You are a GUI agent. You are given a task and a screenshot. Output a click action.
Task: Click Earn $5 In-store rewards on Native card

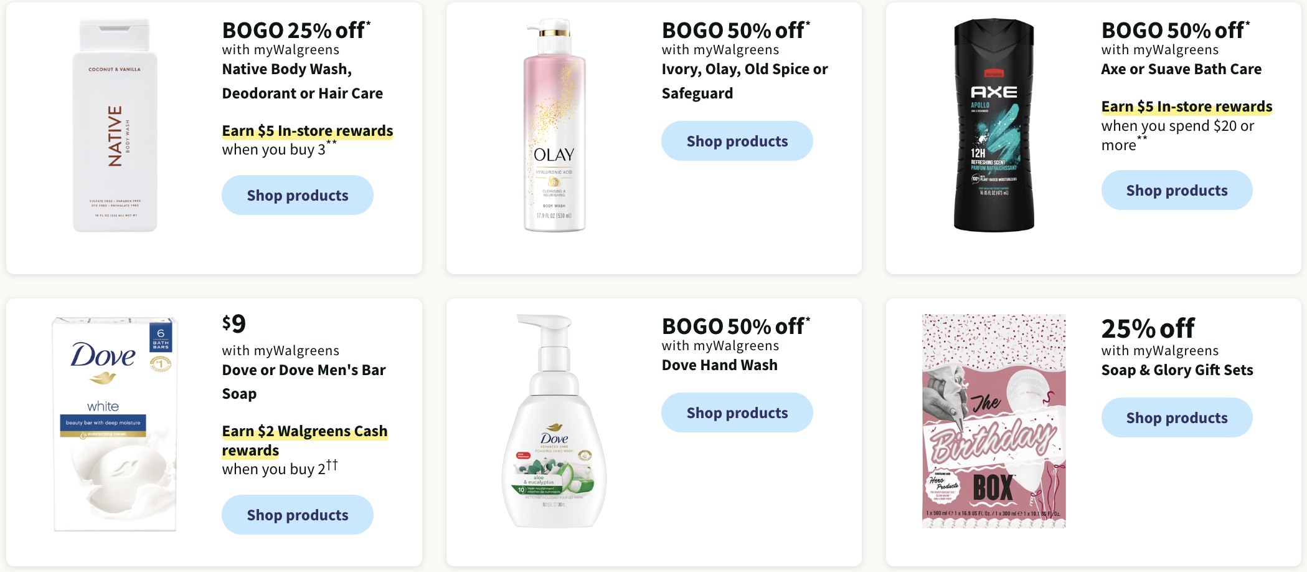(308, 131)
